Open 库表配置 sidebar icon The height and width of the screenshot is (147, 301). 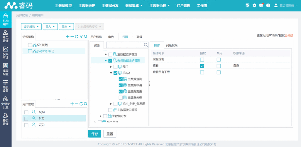click(6, 70)
